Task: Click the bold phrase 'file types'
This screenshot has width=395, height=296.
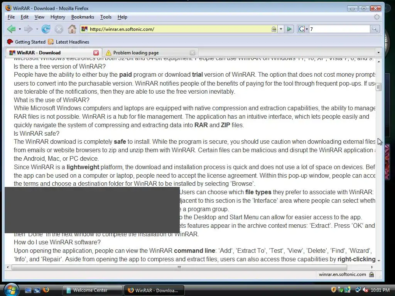Action: pyautogui.click(x=258, y=192)
